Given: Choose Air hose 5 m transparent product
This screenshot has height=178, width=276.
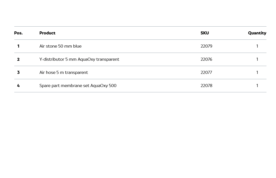Looking at the screenshot, I should tap(63, 72).
